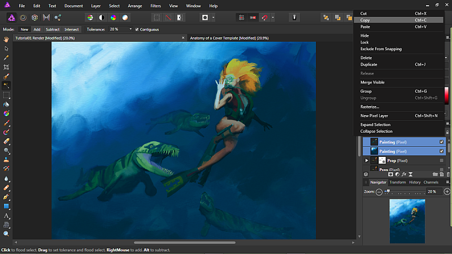This screenshot has height=254, width=452.
Task: Expand the Prep layer group
Action: coord(367,161)
